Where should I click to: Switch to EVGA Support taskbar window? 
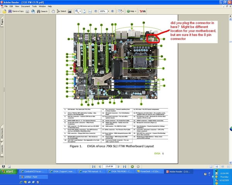click(x=62, y=172)
